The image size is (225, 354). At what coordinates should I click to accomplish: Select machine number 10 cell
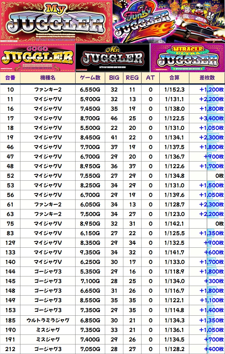coord(10,90)
